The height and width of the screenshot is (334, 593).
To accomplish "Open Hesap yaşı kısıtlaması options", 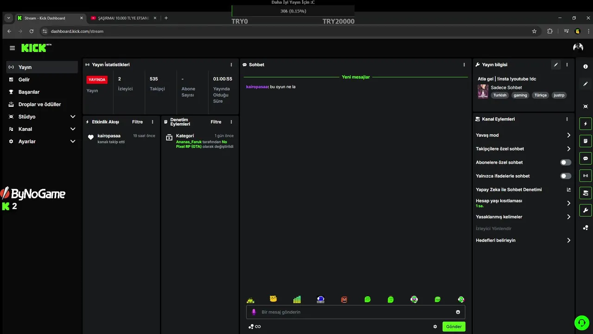I will click(x=569, y=203).
